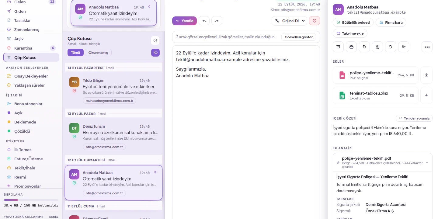Toggle conversation view icon next to Okunmamış

155,52
